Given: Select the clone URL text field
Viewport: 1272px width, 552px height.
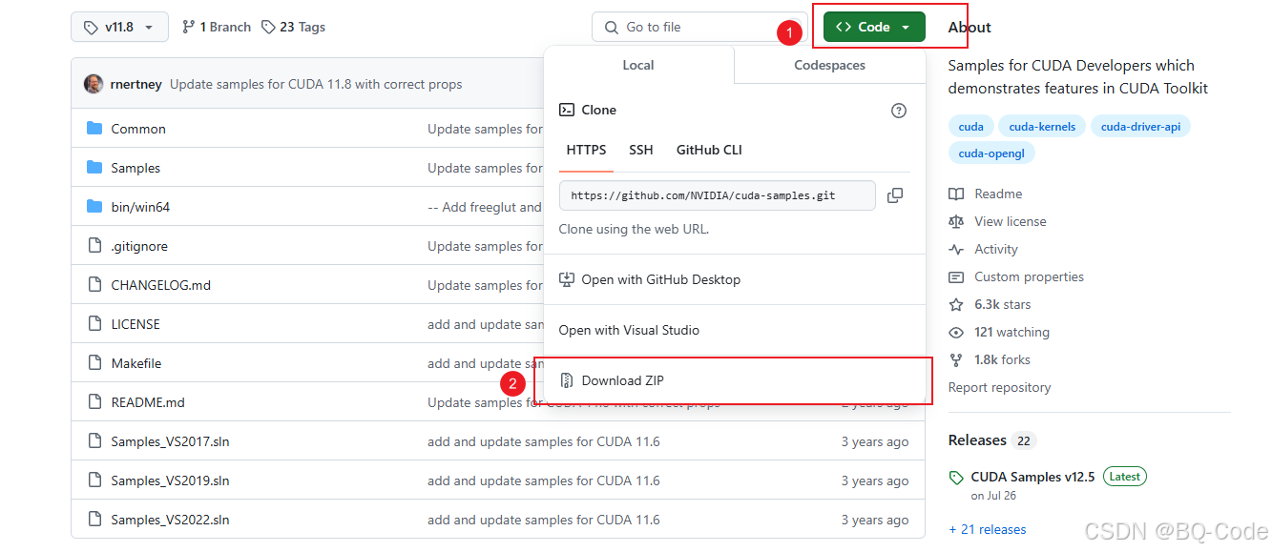Looking at the screenshot, I should [717, 195].
